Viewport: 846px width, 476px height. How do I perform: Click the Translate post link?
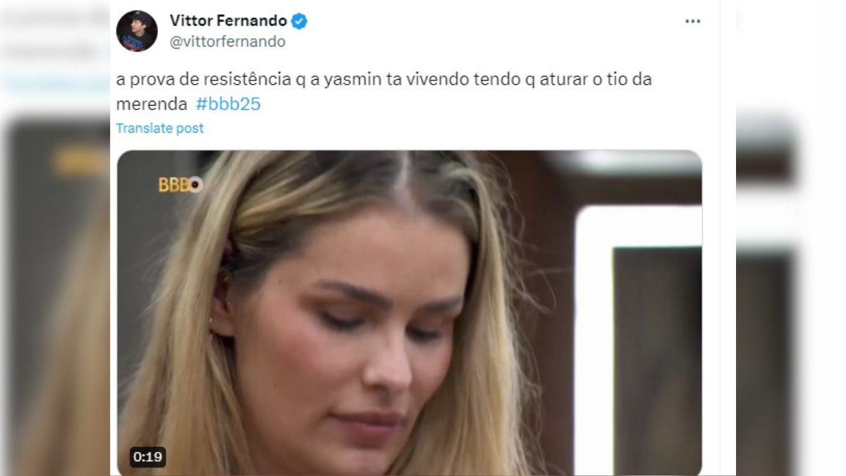[x=160, y=128]
